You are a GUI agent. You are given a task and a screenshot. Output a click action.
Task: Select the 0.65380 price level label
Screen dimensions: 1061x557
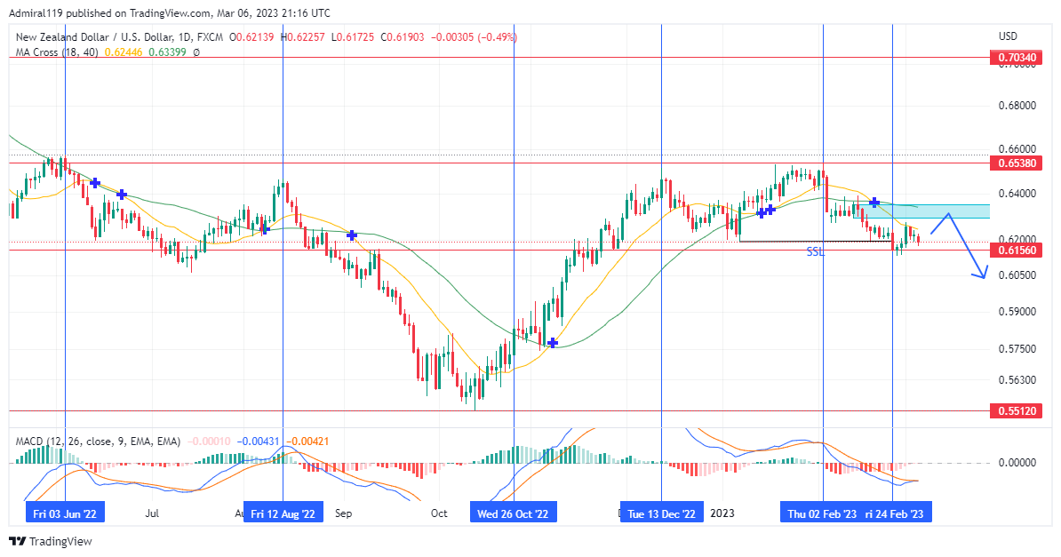[1017, 163]
